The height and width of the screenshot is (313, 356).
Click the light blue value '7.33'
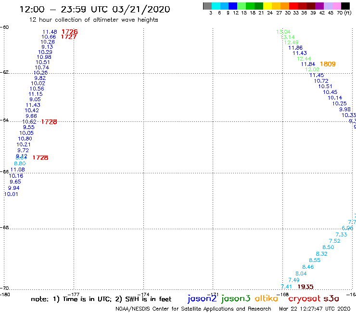point(341,235)
